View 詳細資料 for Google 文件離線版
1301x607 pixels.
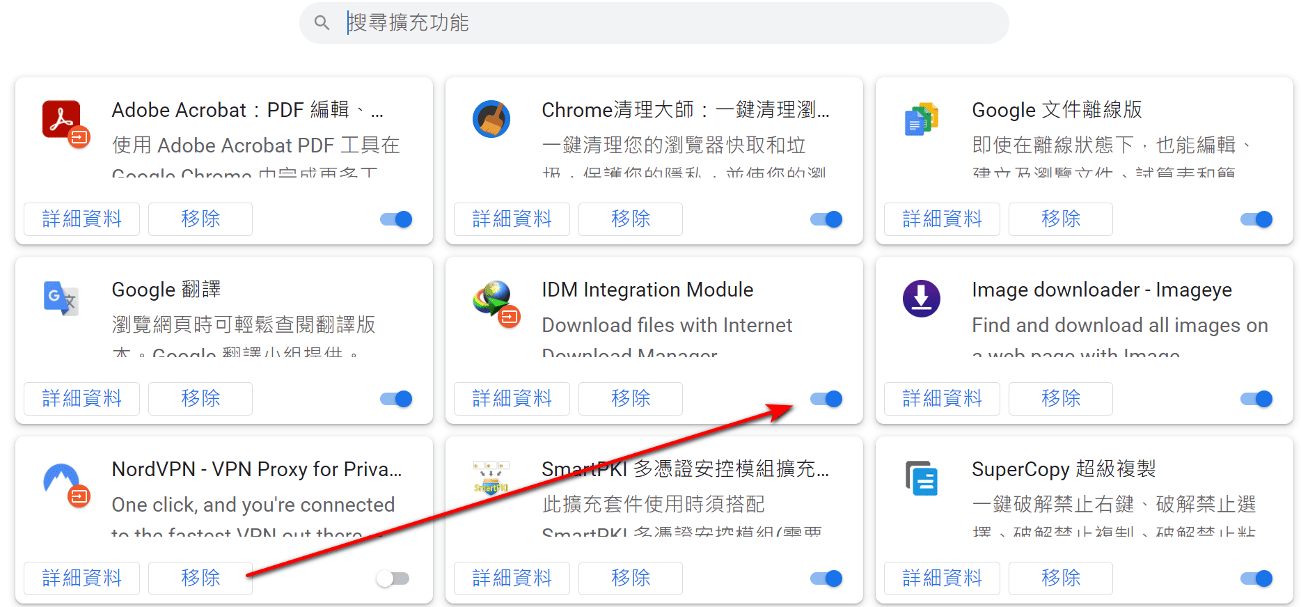(943, 219)
